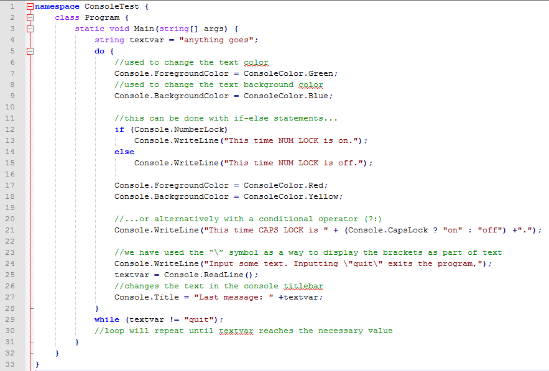Click Console.NumberLock in the if condition
This screenshot has height=371, width=549.
tap(179, 129)
